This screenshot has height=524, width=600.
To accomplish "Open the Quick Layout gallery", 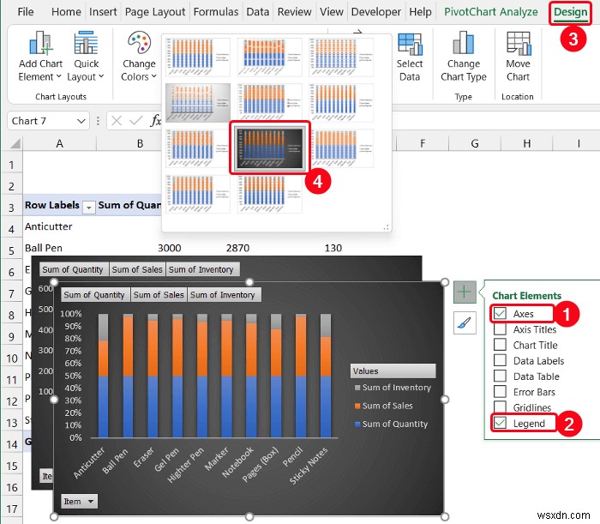I will [86, 56].
